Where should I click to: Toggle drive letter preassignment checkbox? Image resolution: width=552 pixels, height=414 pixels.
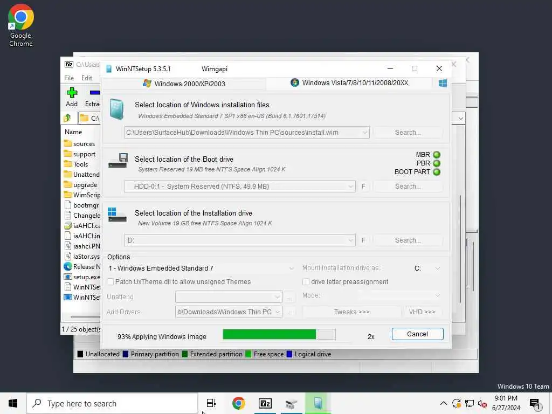[x=306, y=281]
